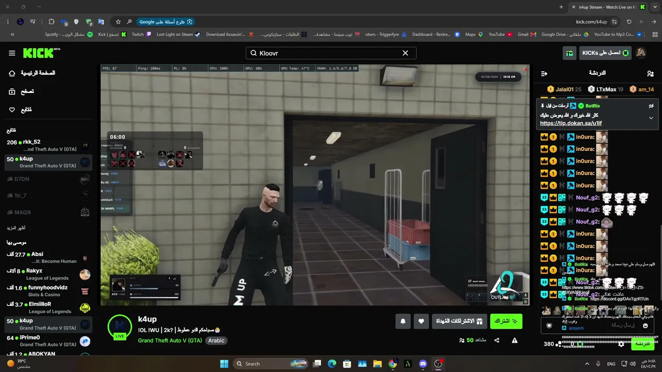
Task: Bookmark this page with star icon
Action: click(x=118, y=22)
